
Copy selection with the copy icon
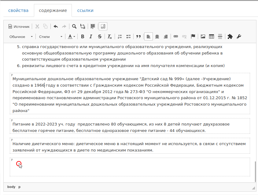pos(45,26)
